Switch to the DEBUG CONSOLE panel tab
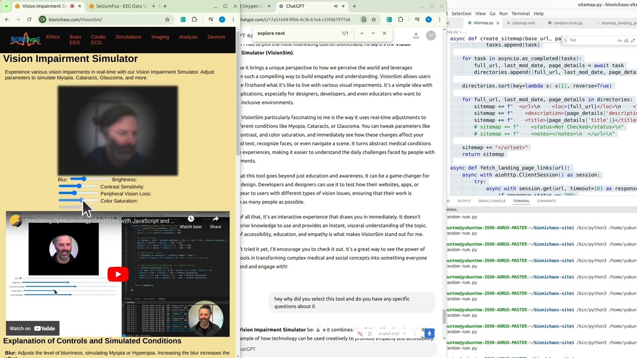This screenshot has width=637, height=358. 492,201
